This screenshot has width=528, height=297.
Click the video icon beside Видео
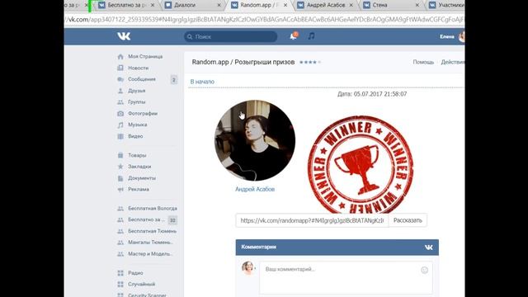tap(120, 136)
